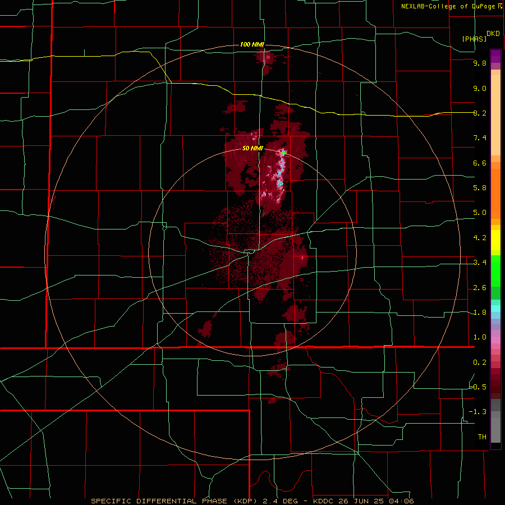
Task: Select the 7.4 scale value
Action: point(480,138)
